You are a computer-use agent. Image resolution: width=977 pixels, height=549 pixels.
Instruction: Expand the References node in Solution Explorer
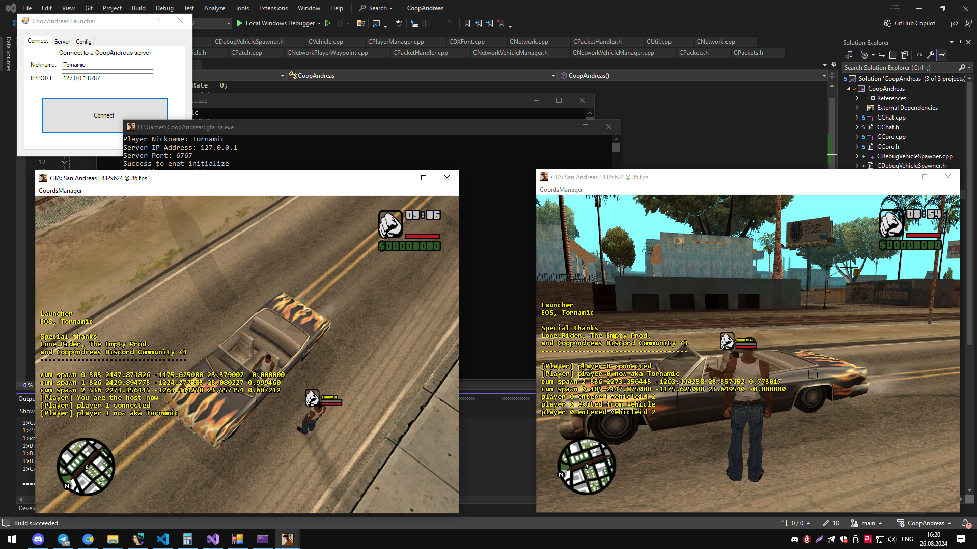pyautogui.click(x=857, y=98)
